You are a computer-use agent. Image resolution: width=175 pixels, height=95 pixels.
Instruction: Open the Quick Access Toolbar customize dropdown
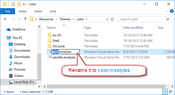24,4
